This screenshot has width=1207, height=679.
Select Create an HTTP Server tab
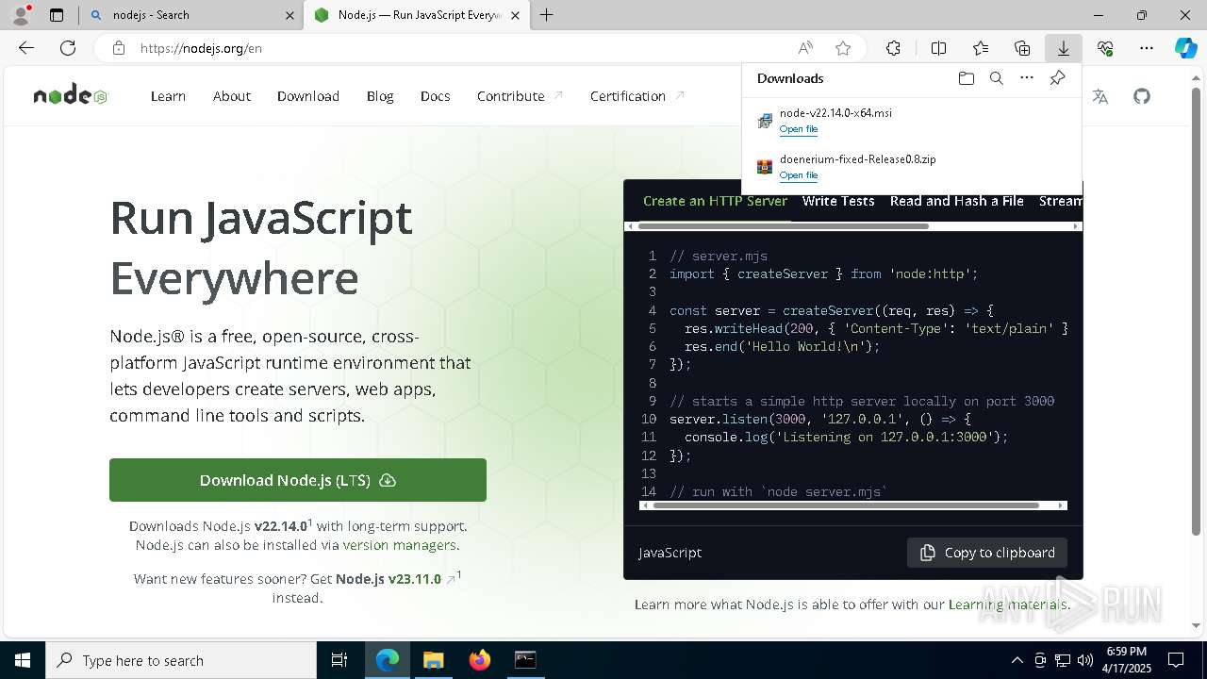(715, 201)
